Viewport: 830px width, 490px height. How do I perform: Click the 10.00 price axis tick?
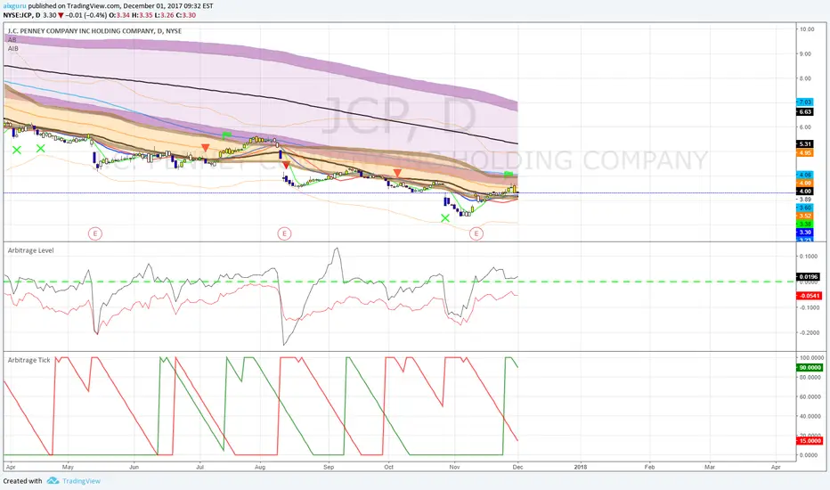807,29
